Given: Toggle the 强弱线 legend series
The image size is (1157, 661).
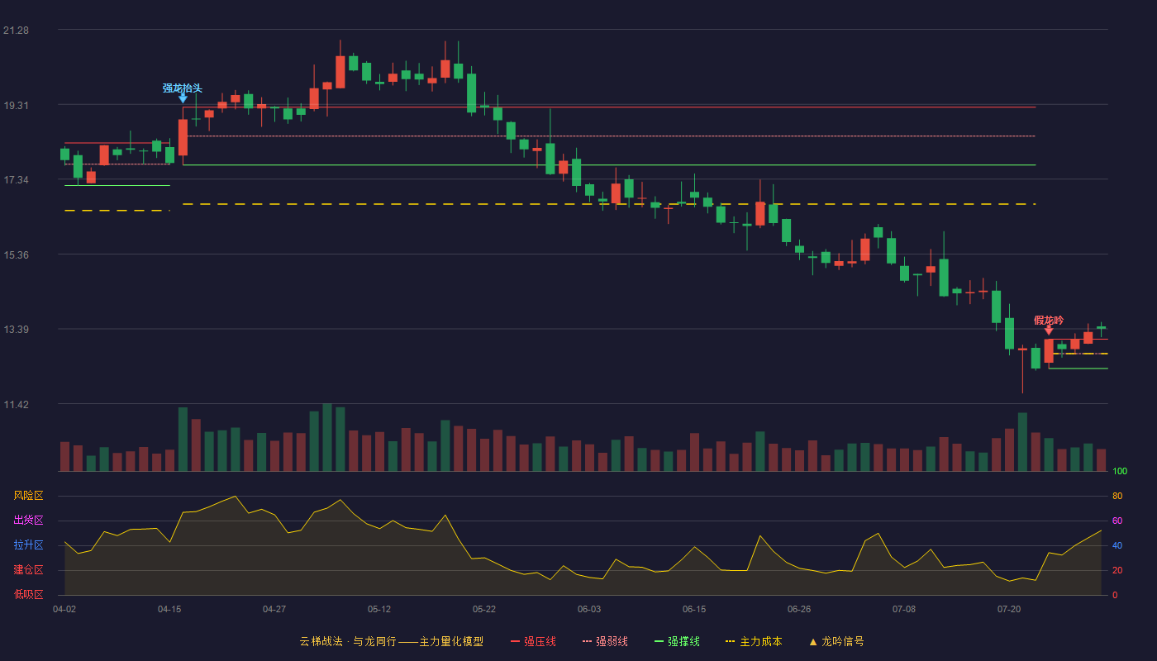Looking at the screenshot, I should (x=605, y=641).
